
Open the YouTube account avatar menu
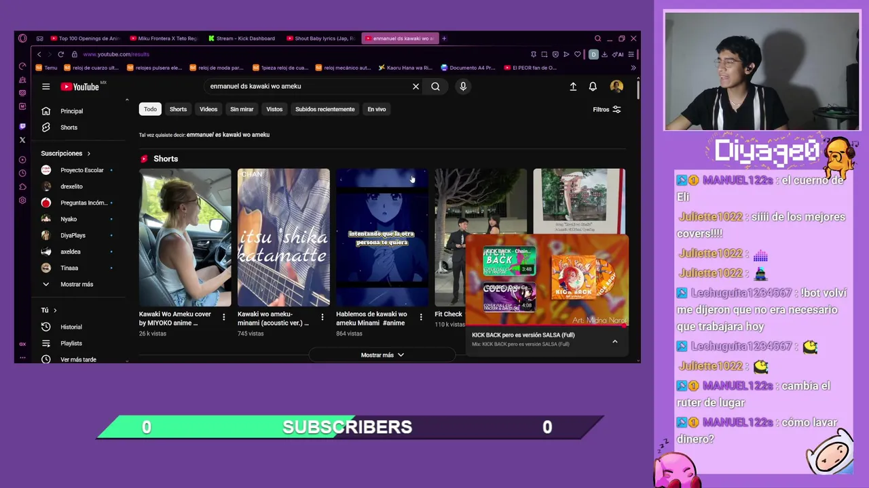(x=616, y=86)
